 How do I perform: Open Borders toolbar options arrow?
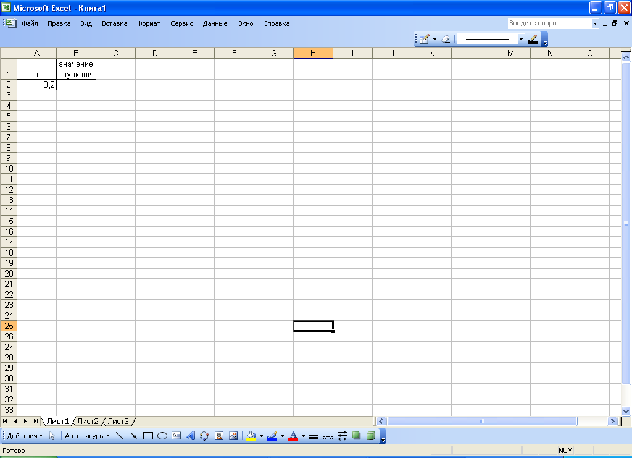click(x=544, y=40)
